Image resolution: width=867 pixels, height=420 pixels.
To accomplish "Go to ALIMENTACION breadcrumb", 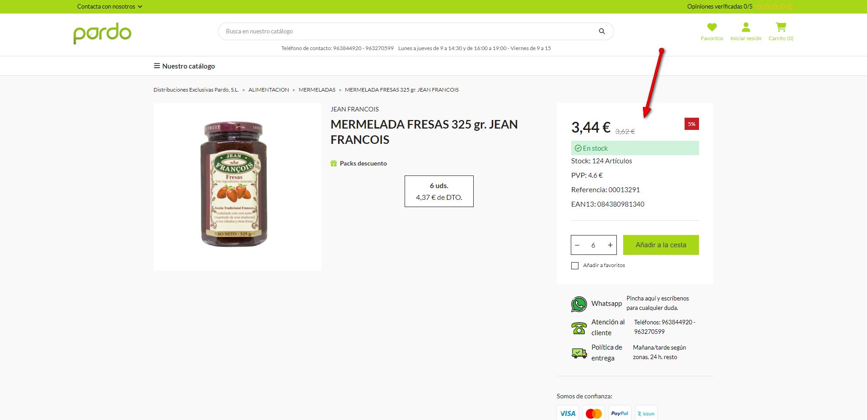I will 269,90.
